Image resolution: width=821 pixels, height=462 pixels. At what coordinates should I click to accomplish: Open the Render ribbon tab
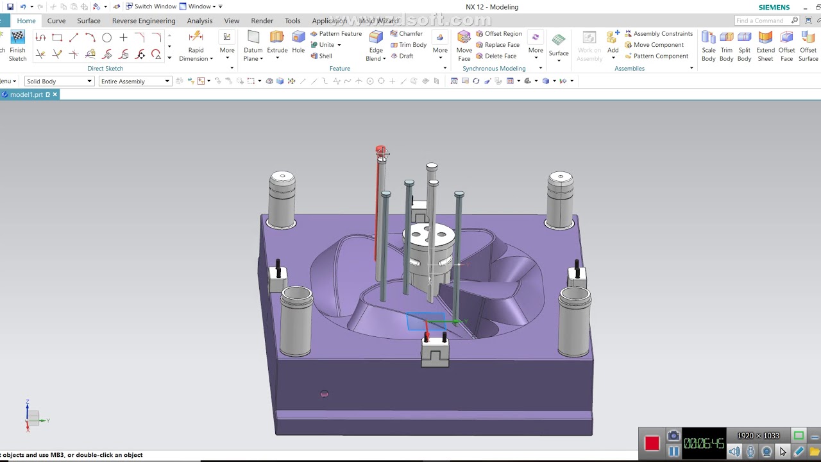click(x=262, y=21)
